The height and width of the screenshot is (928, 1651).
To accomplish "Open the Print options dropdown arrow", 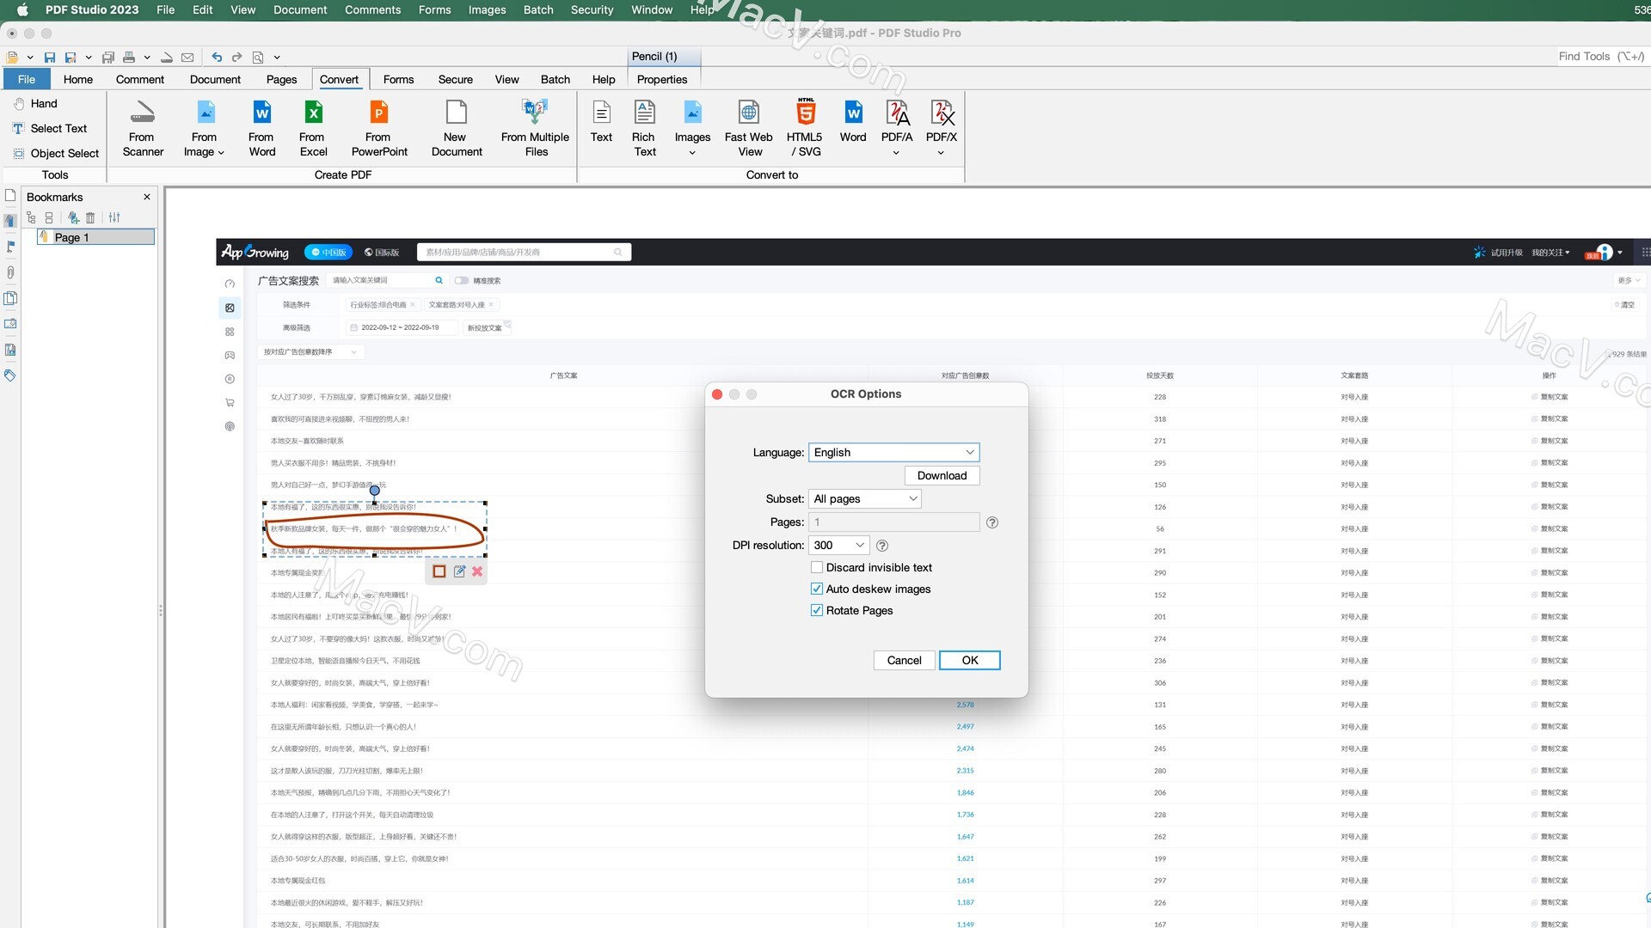I will 147,58.
